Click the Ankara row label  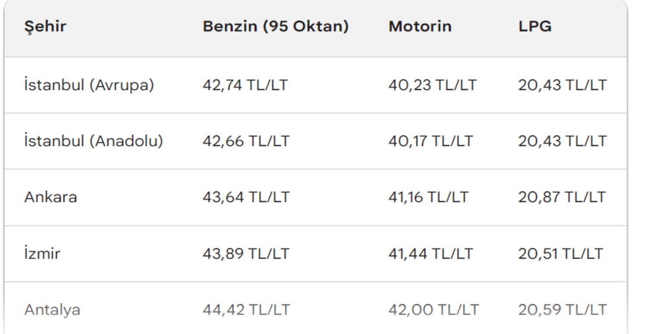point(50,197)
